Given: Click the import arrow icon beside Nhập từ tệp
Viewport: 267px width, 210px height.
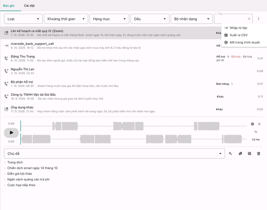Looking at the screenshot, I should (x=226, y=28).
